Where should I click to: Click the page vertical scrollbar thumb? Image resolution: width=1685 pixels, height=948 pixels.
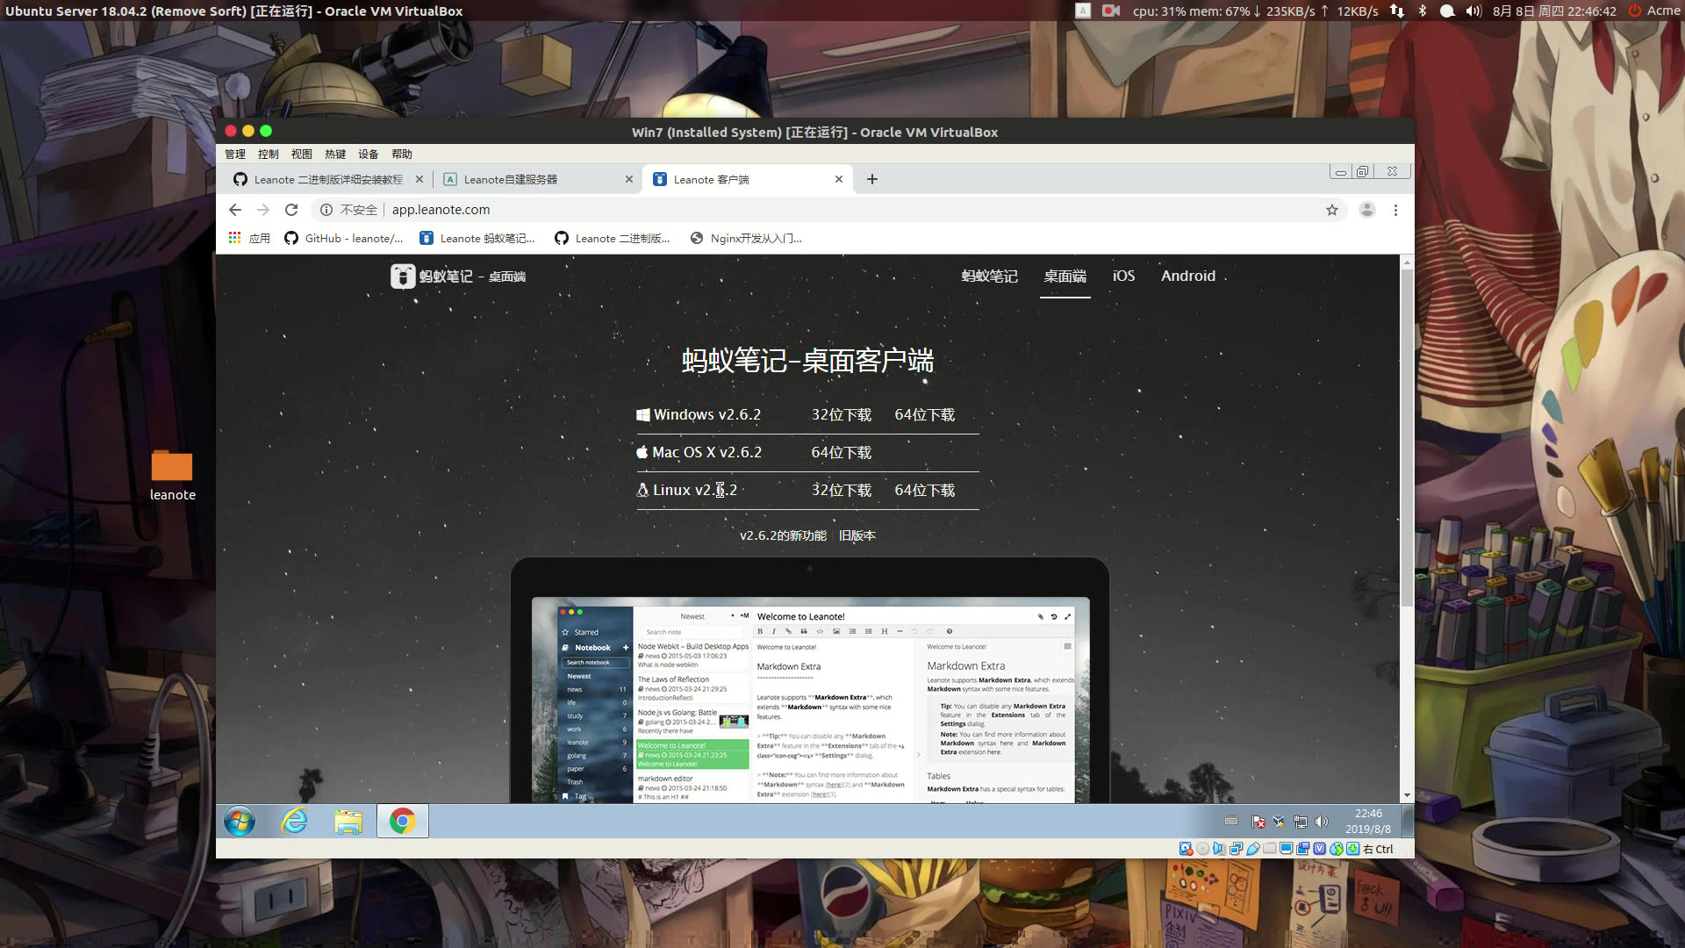pyautogui.click(x=1407, y=437)
